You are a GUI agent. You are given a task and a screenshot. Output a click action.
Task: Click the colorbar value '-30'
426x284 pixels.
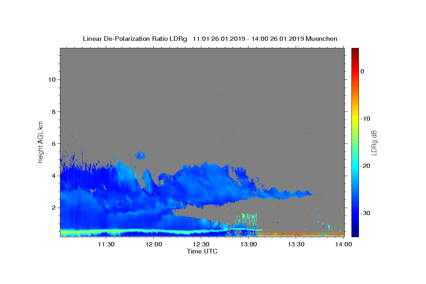(x=365, y=213)
